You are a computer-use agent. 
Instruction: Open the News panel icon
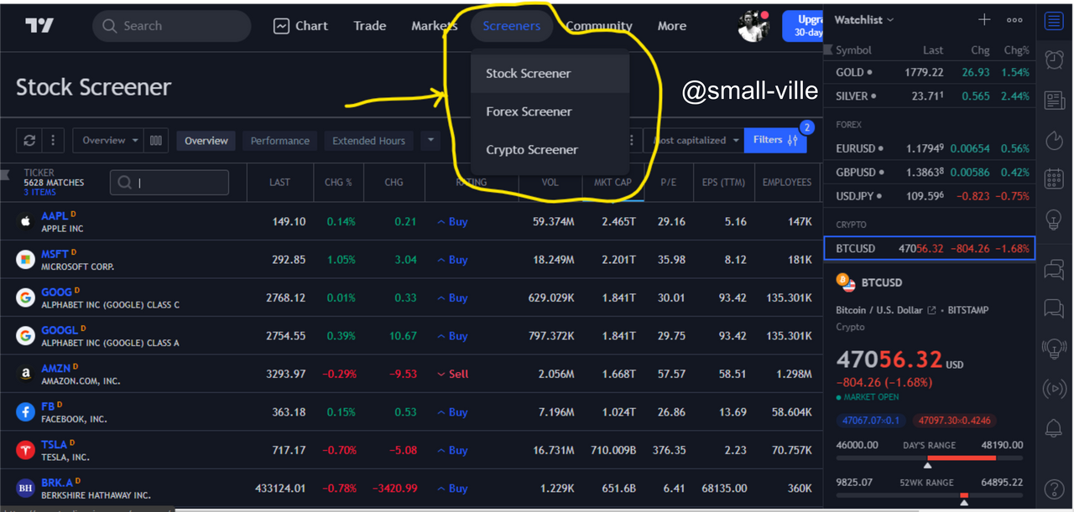click(1054, 101)
